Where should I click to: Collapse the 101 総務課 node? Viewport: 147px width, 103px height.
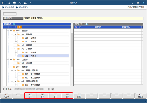click(15, 34)
